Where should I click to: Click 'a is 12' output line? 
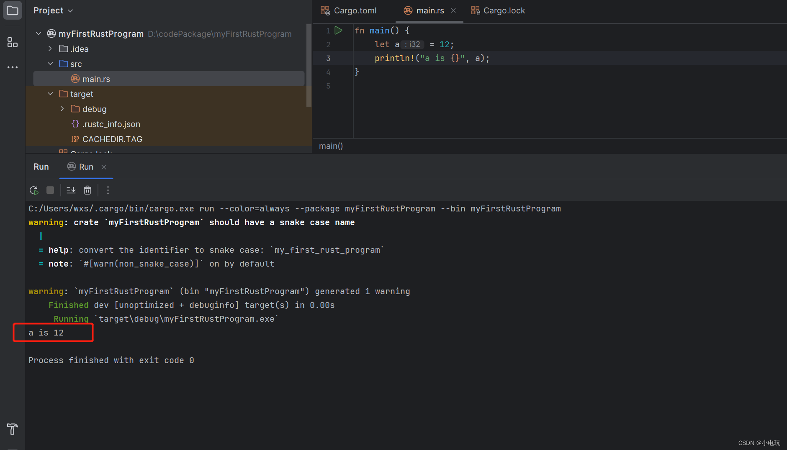click(x=46, y=333)
